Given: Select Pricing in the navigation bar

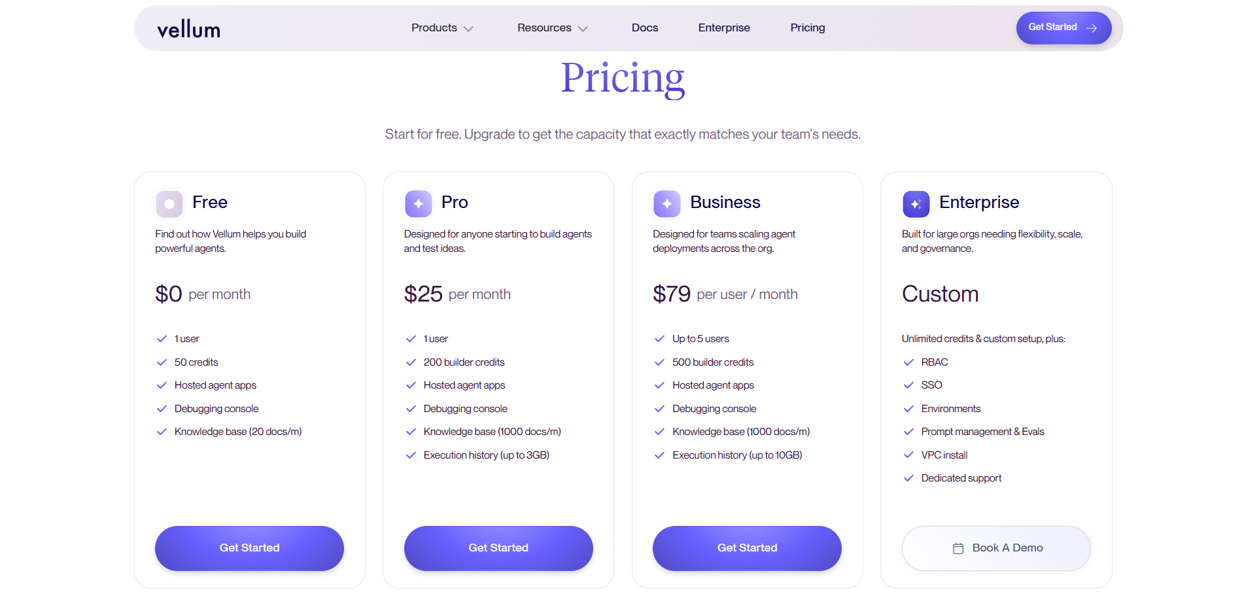Looking at the screenshot, I should 807,27.
